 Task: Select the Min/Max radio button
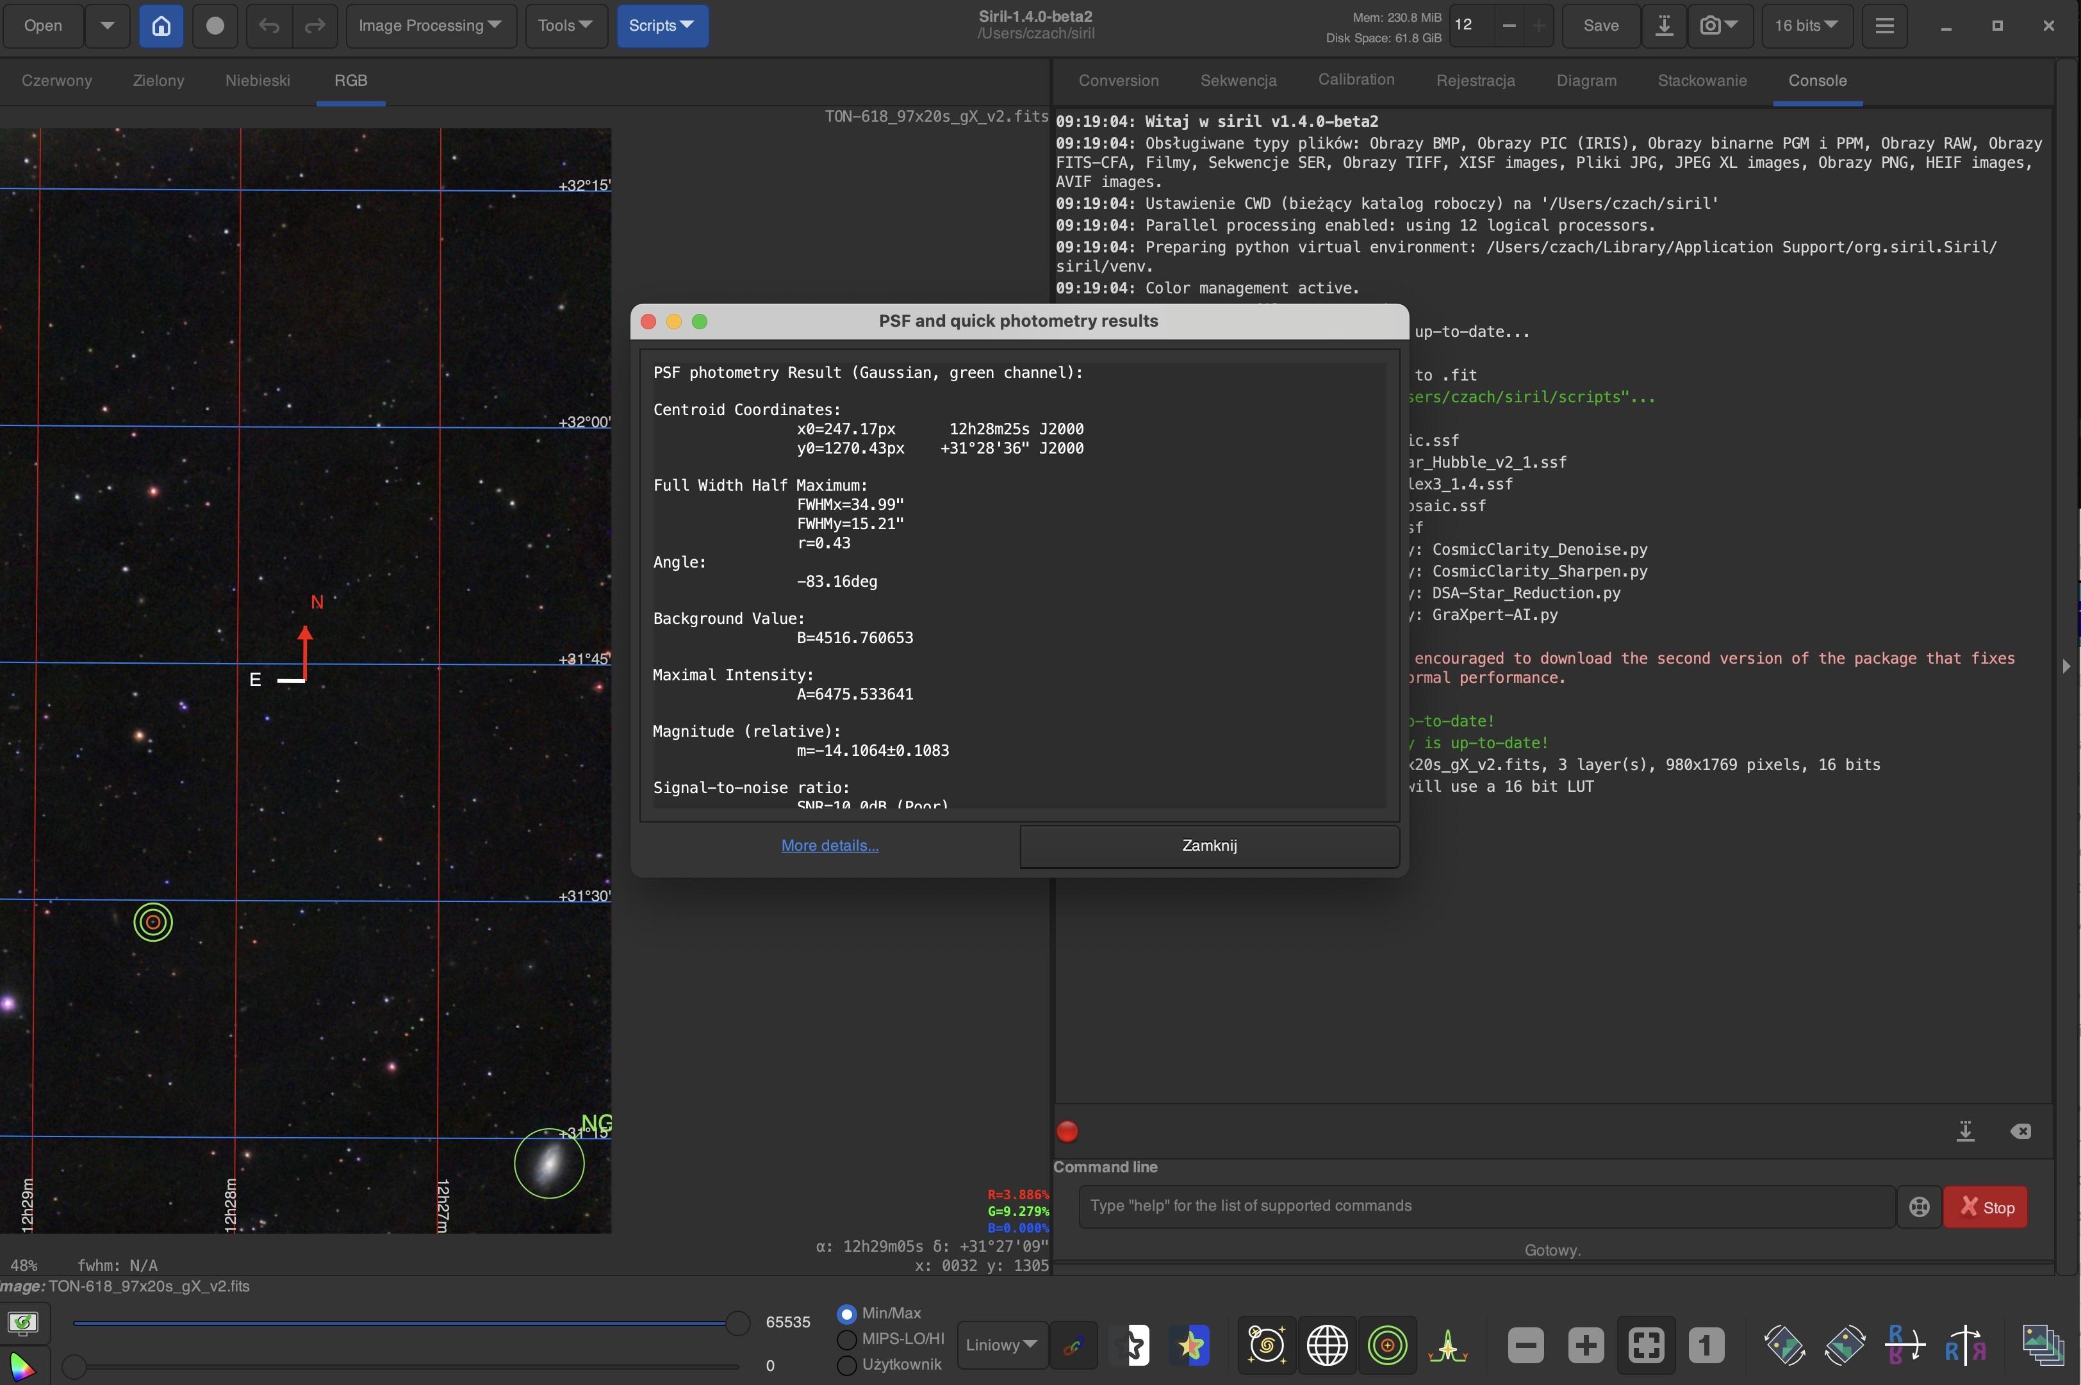(846, 1313)
